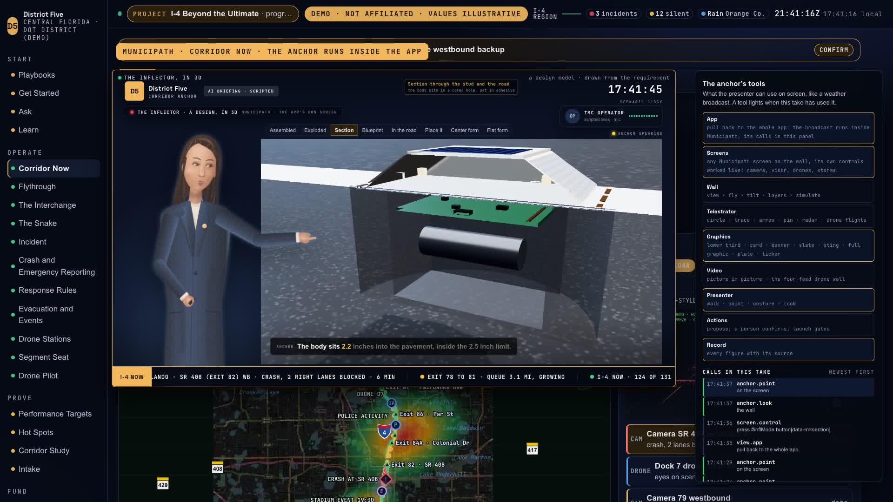Switch to the Exploded view tab
893x502 pixels.
[315, 130]
